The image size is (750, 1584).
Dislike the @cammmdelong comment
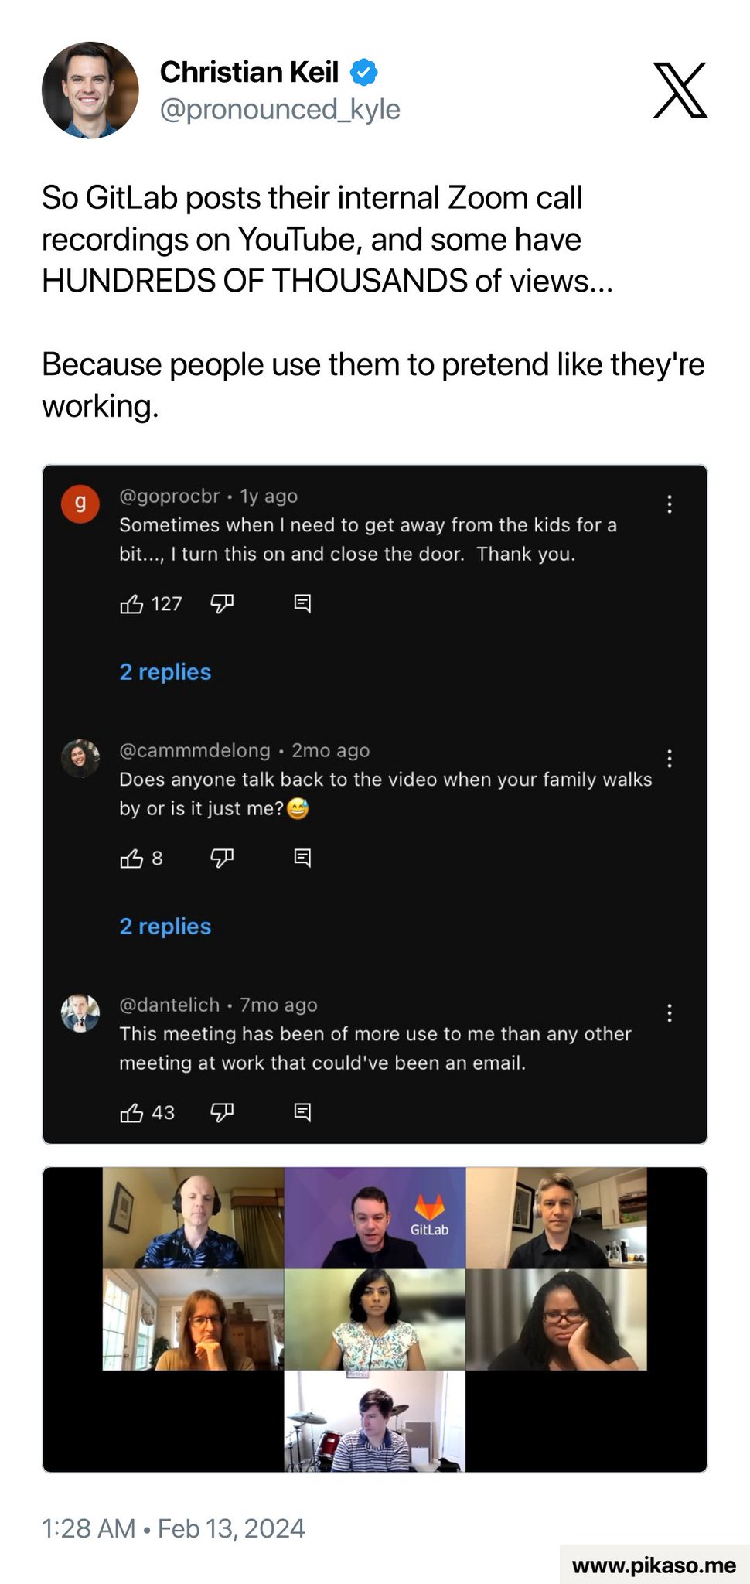222,859
